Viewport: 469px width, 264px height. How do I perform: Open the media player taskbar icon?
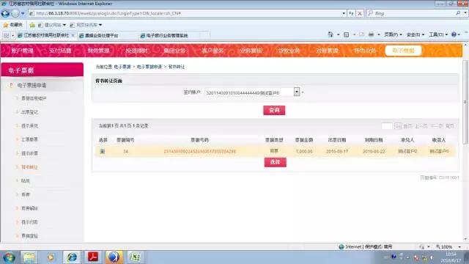[x=51, y=257]
